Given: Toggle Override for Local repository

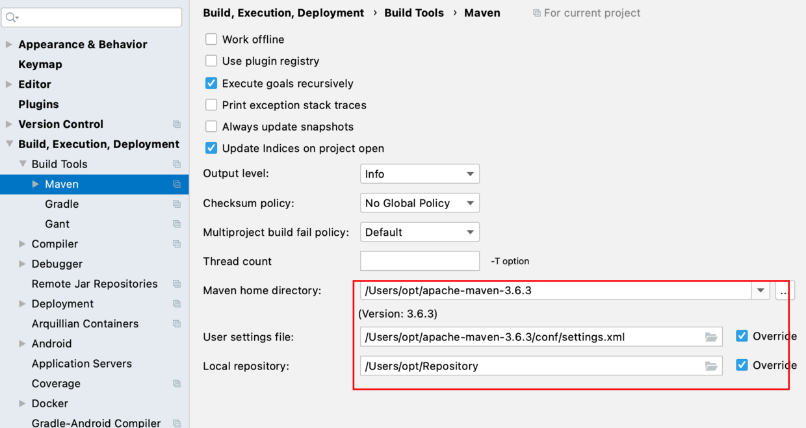Looking at the screenshot, I should pyautogui.click(x=742, y=365).
